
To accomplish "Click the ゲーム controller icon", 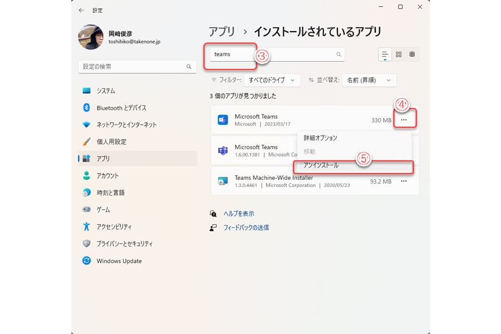I will [87, 210].
